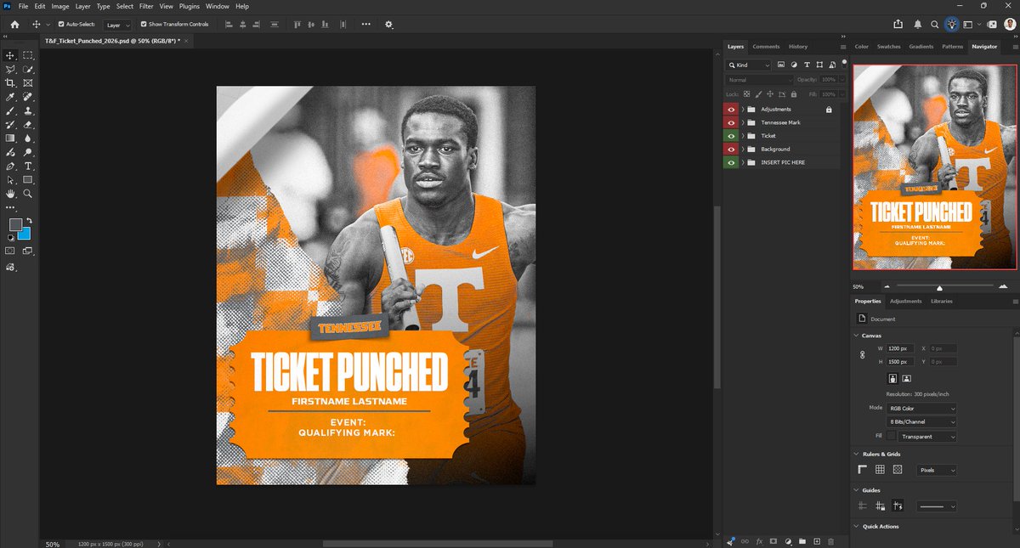Switch to the History tab

pos(798,47)
